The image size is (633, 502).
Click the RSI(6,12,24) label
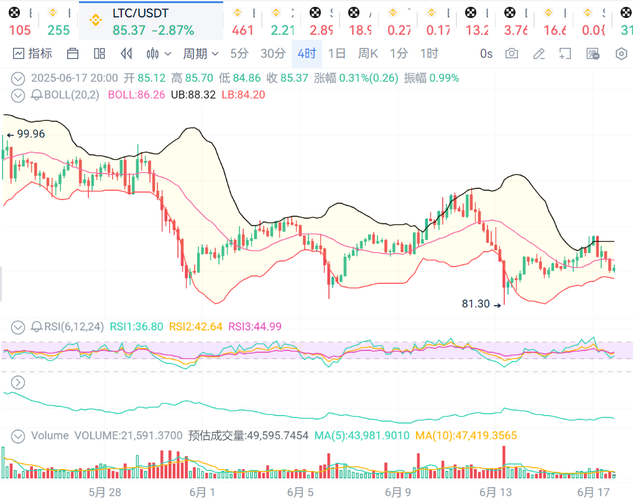(74, 327)
